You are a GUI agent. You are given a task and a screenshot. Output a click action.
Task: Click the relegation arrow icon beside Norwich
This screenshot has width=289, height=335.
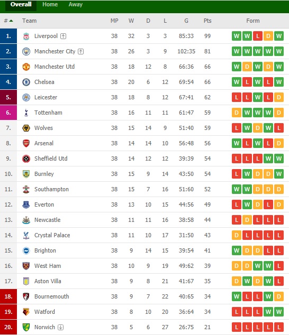coord(60,327)
